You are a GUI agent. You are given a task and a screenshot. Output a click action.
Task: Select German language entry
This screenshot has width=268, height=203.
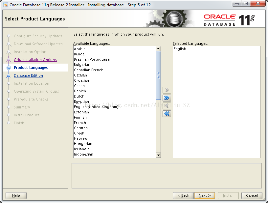pyautogui.click(x=115, y=128)
